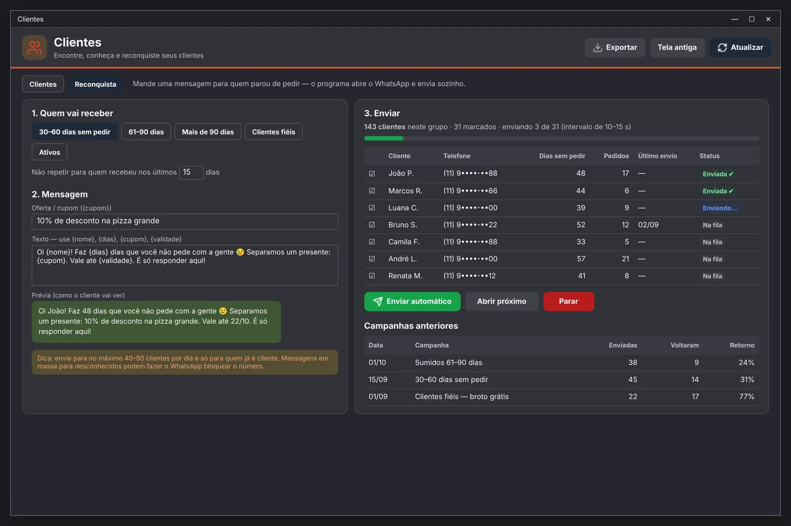Uncheck João P. checkbox
The width and height of the screenshot is (791, 526).
[x=372, y=174]
